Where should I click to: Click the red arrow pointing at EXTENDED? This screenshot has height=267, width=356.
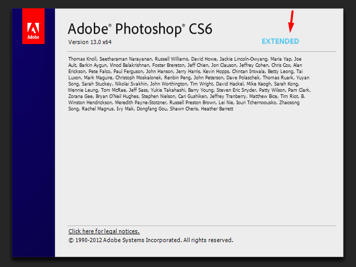click(x=291, y=21)
